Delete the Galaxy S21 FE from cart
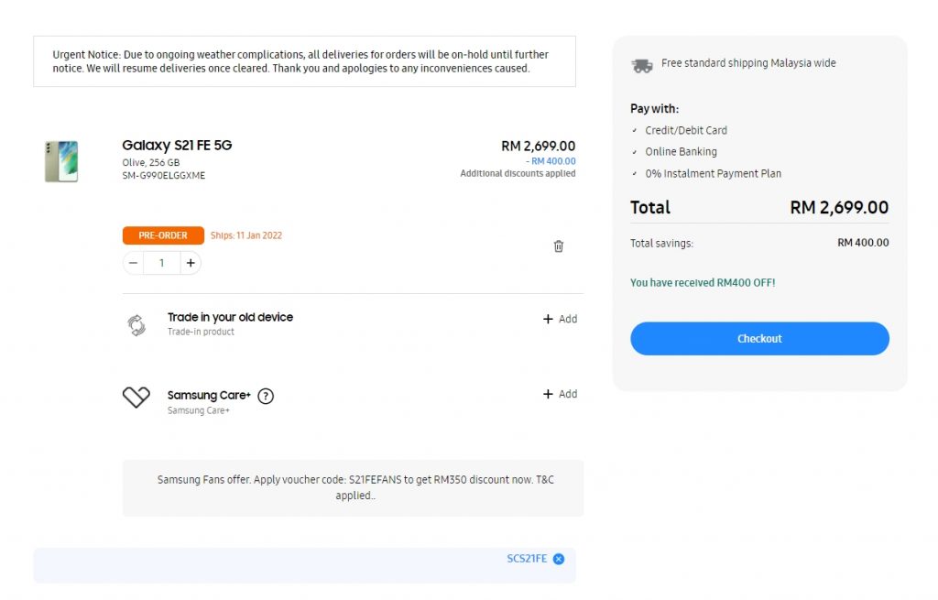938x600 pixels. (x=559, y=246)
